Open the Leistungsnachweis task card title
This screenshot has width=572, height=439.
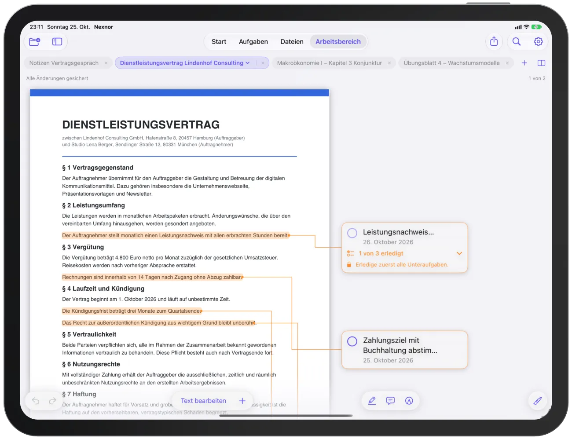[398, 232]
